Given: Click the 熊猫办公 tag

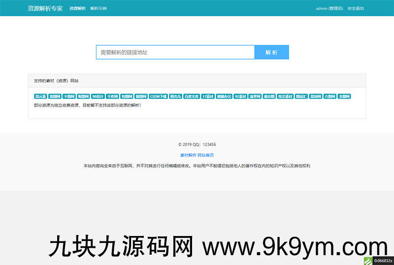Looking at the screenshot, I should 224,96.
